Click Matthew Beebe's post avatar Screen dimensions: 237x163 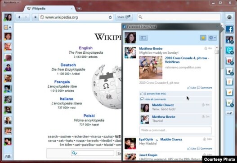point(130,53)
